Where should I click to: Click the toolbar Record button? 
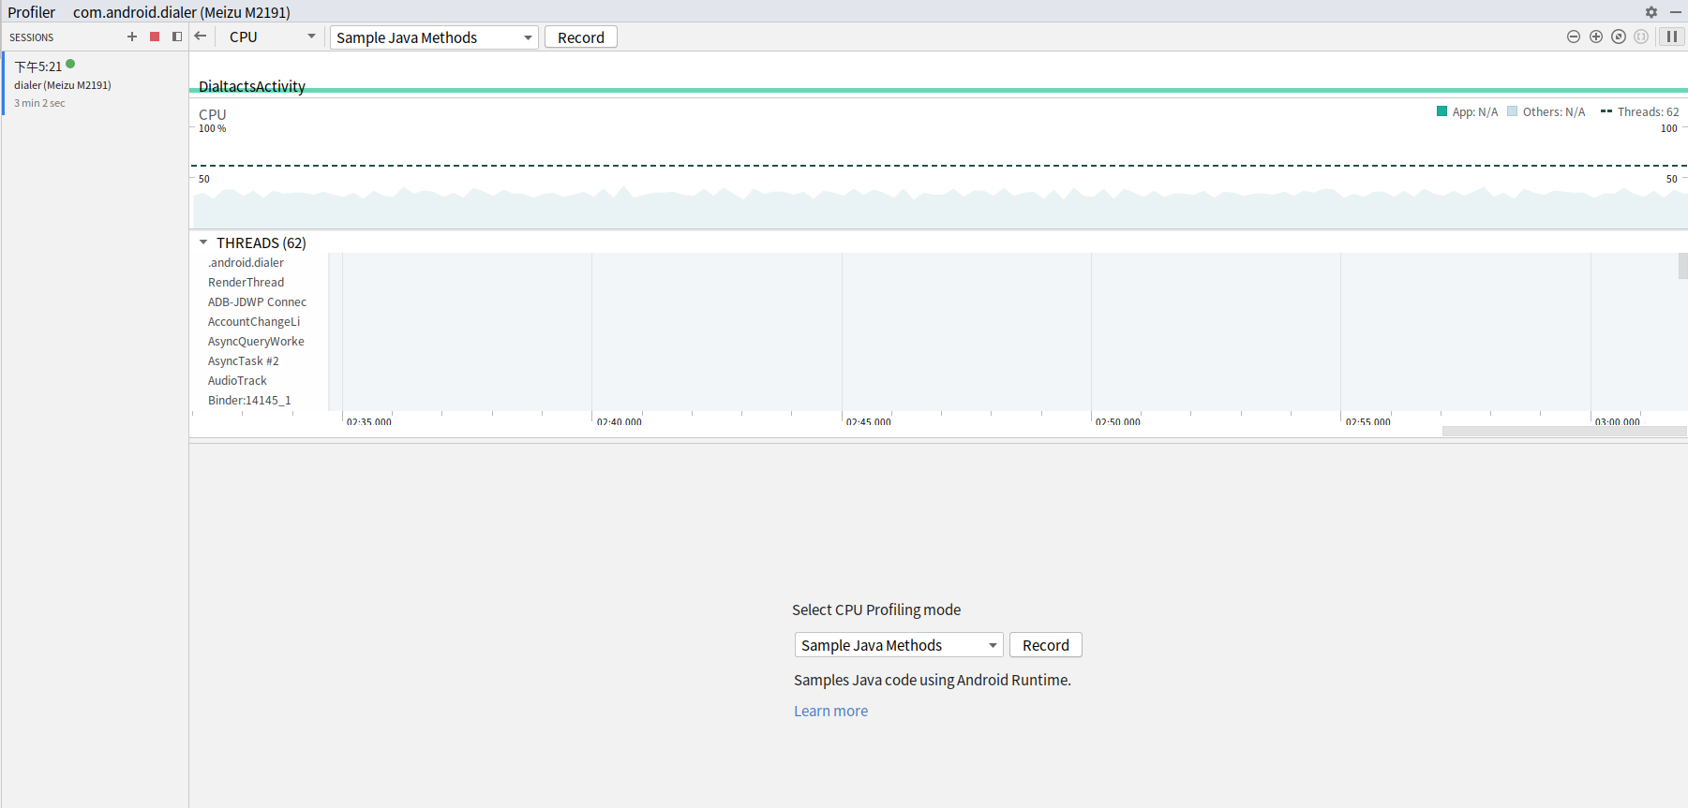pos(581,37)
